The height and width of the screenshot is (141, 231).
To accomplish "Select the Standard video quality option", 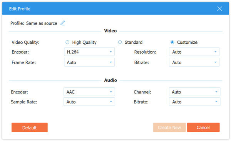I will [120, 42].
